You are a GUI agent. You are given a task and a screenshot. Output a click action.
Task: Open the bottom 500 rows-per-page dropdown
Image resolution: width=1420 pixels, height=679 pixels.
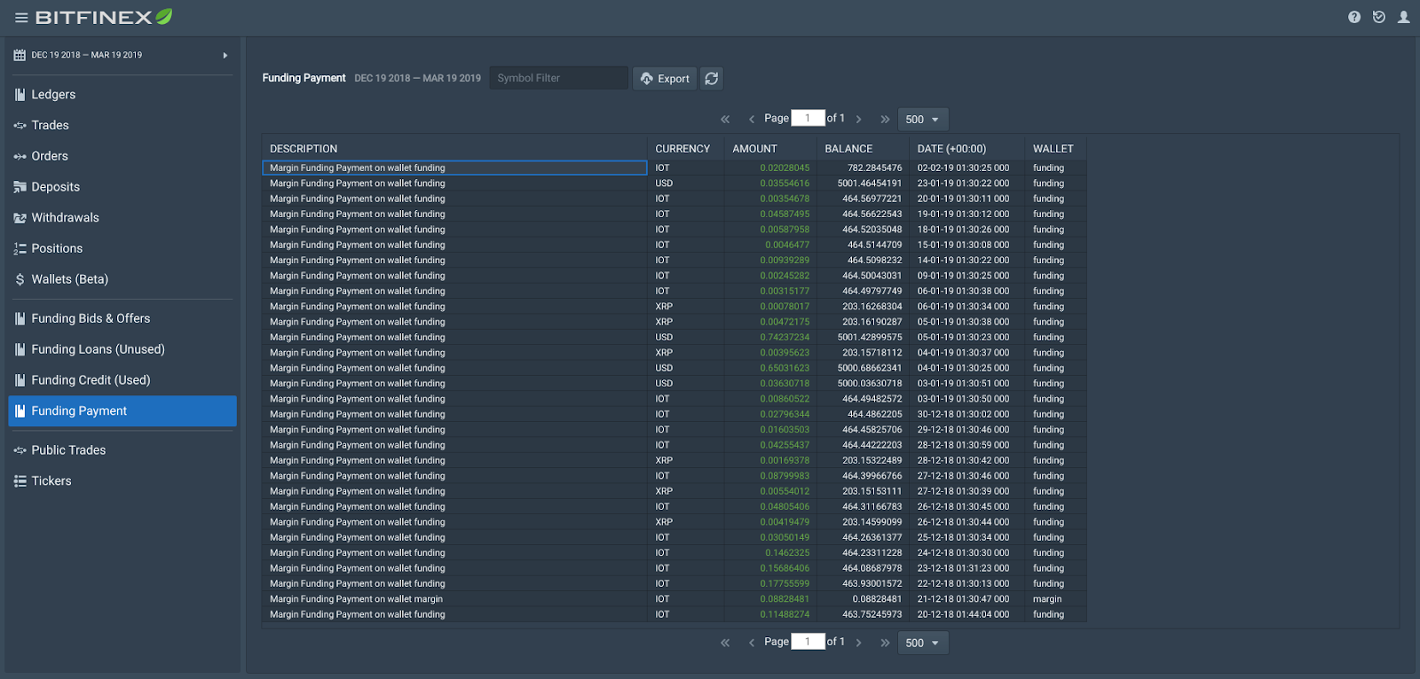point(922,643)
